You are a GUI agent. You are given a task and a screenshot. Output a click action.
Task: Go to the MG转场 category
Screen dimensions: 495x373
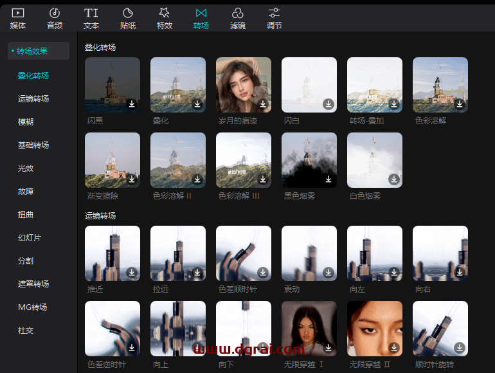tap(33, 307)
